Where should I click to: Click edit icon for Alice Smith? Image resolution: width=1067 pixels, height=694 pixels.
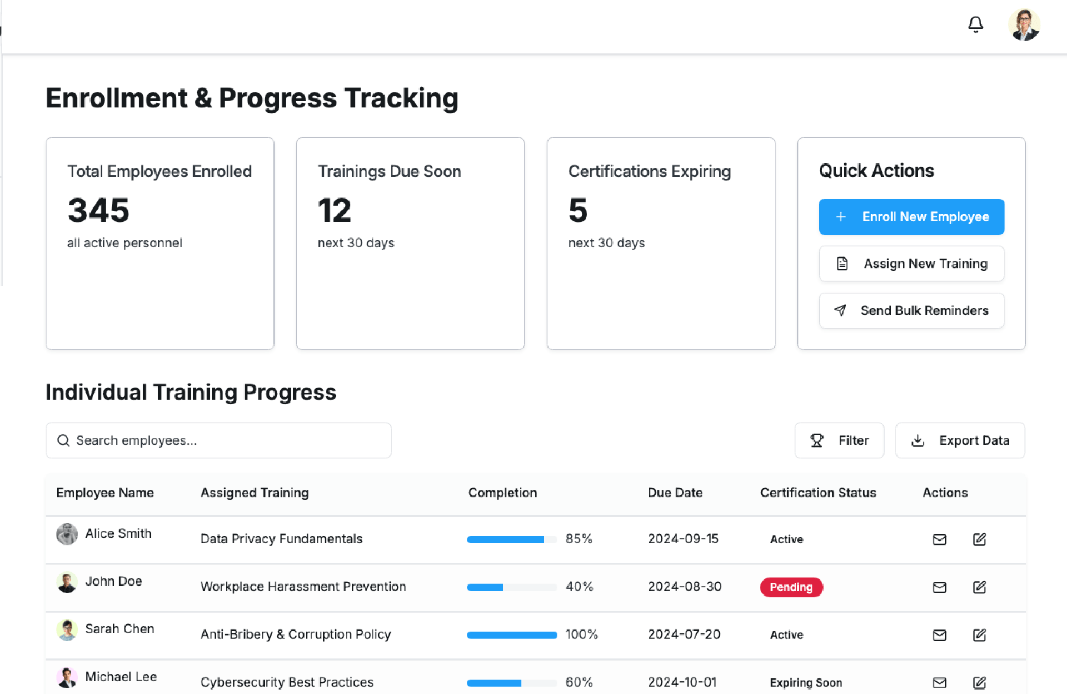979,539
